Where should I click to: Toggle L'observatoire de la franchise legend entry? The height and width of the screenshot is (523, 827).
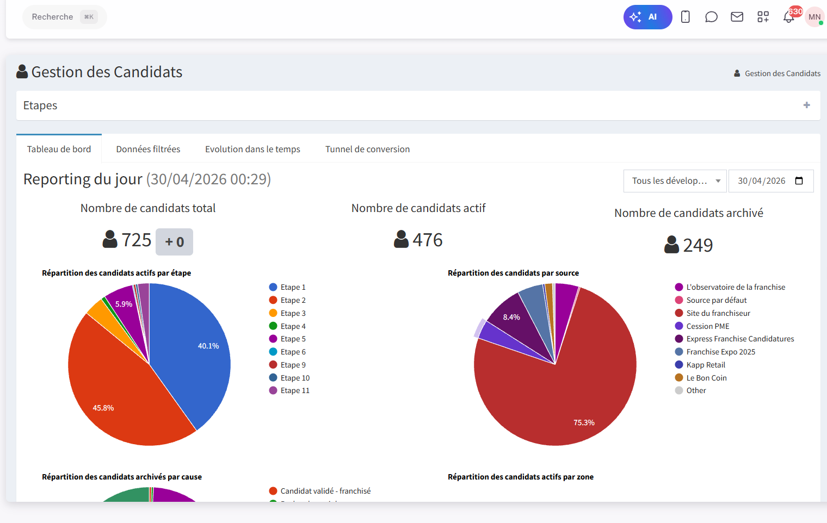coord(730,287)
